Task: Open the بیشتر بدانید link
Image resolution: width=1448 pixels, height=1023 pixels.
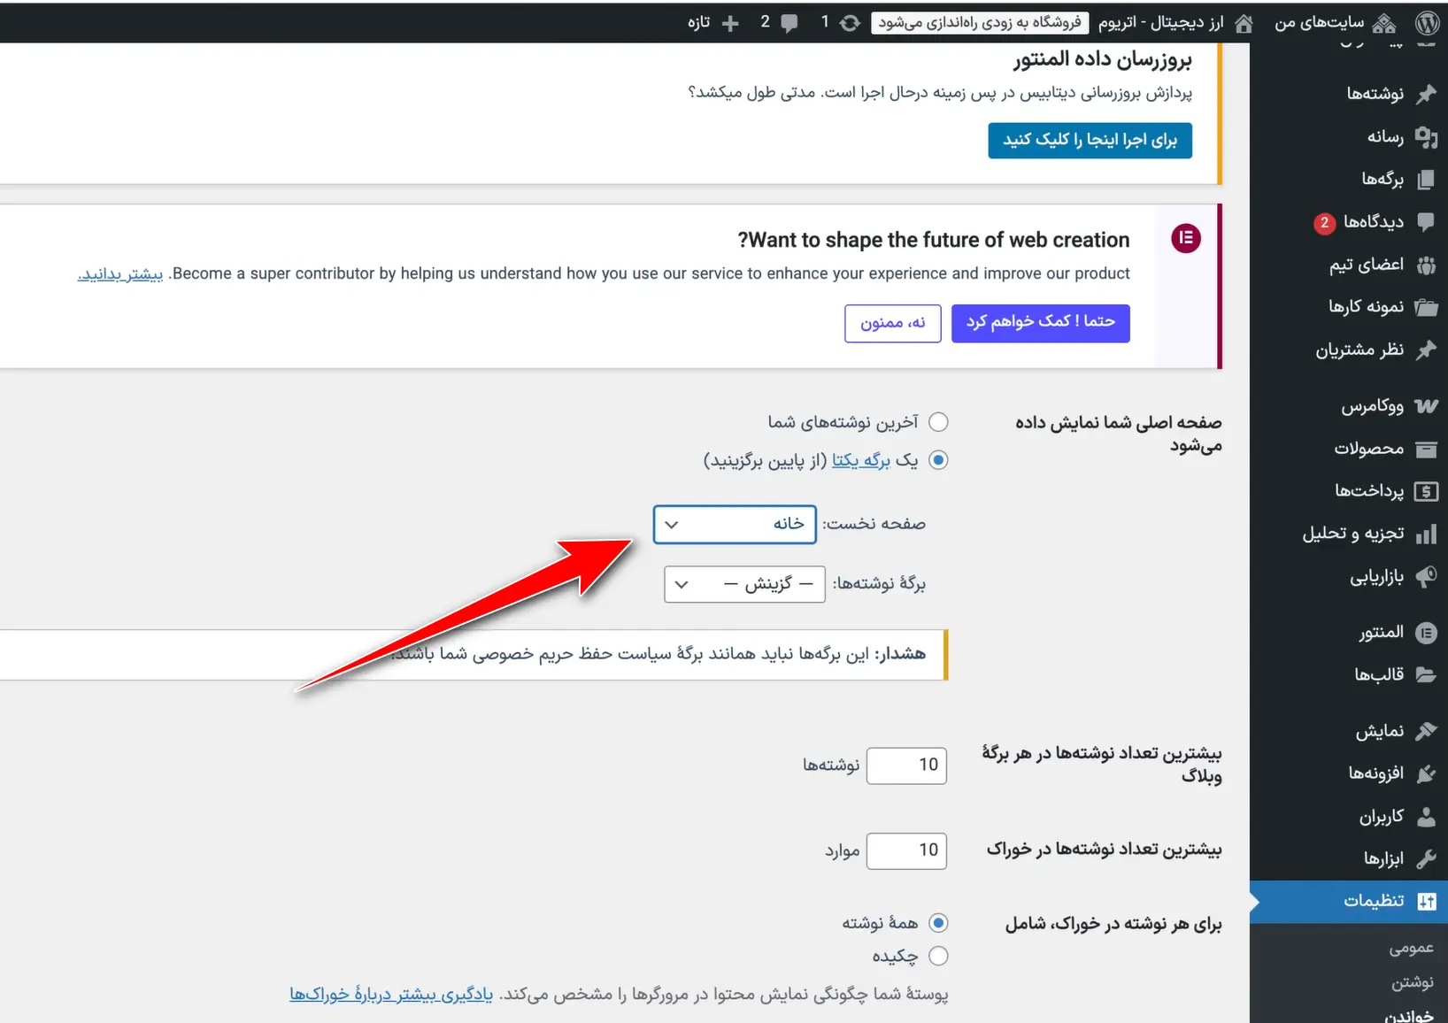Action: click(120, 274)
